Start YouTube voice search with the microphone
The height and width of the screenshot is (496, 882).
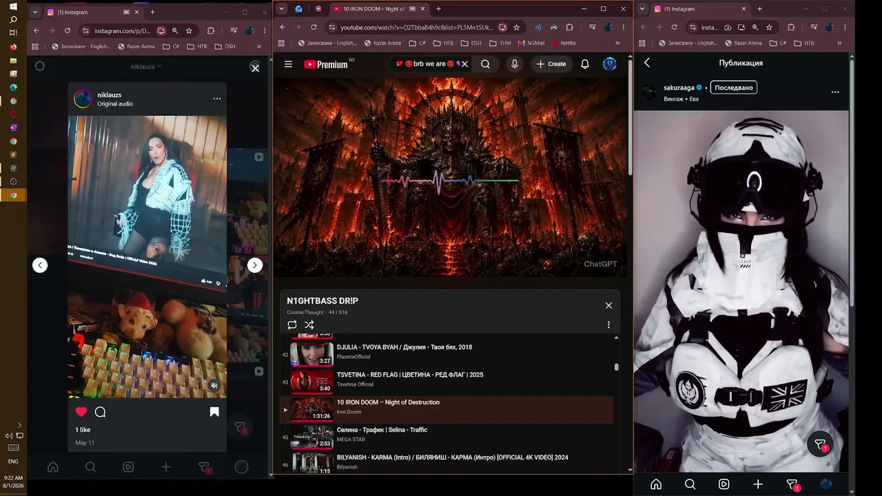click(x=514, y=64)
